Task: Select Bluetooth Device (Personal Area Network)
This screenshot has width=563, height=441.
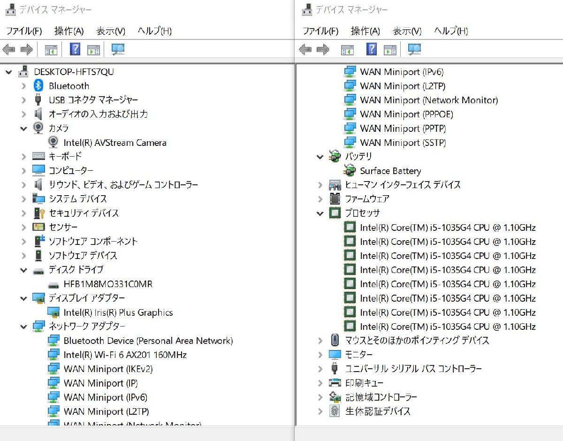Action: tap(148, 341)
